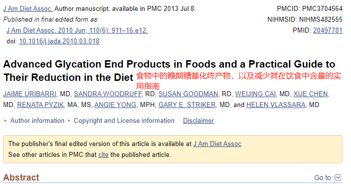Screen dimensions: 351x184
Task: Expand Author information section
Action: coord(37,120)
